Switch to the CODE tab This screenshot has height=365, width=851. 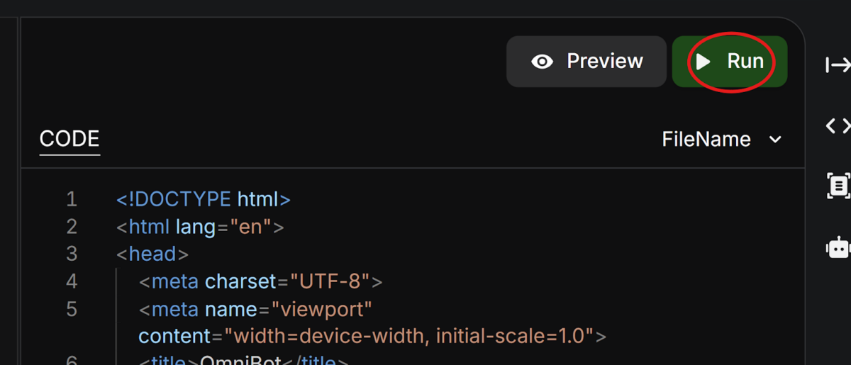pos(69,139)
